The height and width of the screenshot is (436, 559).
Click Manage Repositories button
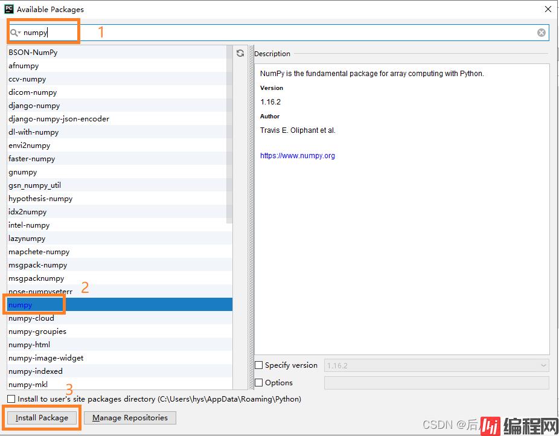(130, 418)
